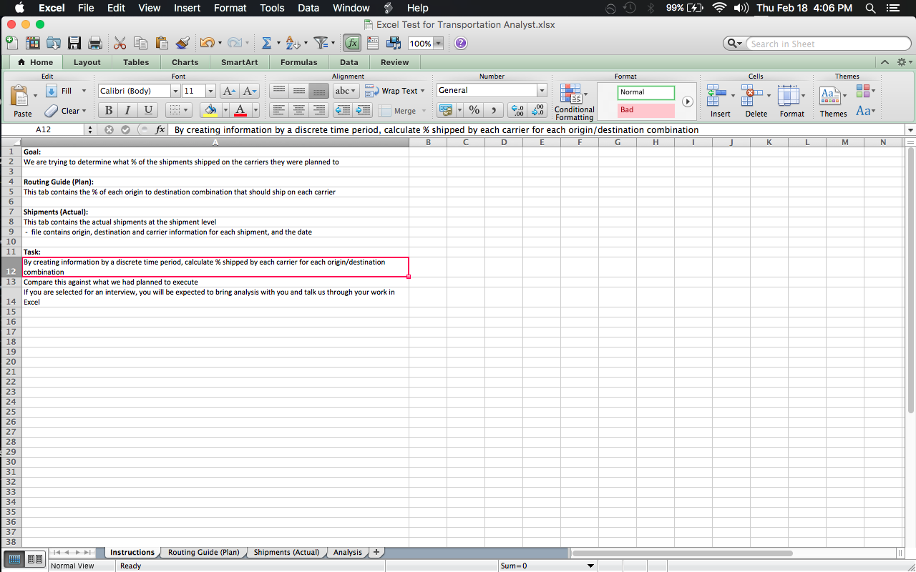Toggle Bold formatting

click(x=108, y=110)
